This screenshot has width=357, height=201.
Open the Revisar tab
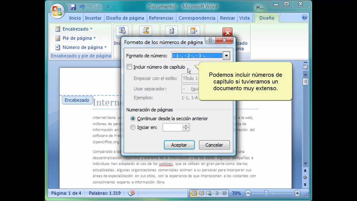tap(227, 18)
